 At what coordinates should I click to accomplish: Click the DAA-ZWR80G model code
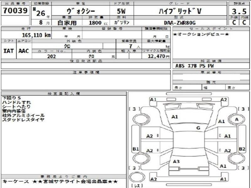click(180, 23)
